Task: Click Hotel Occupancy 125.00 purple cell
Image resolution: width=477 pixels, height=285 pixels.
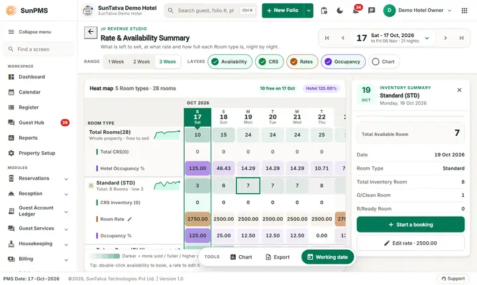Action: [197, 168]
